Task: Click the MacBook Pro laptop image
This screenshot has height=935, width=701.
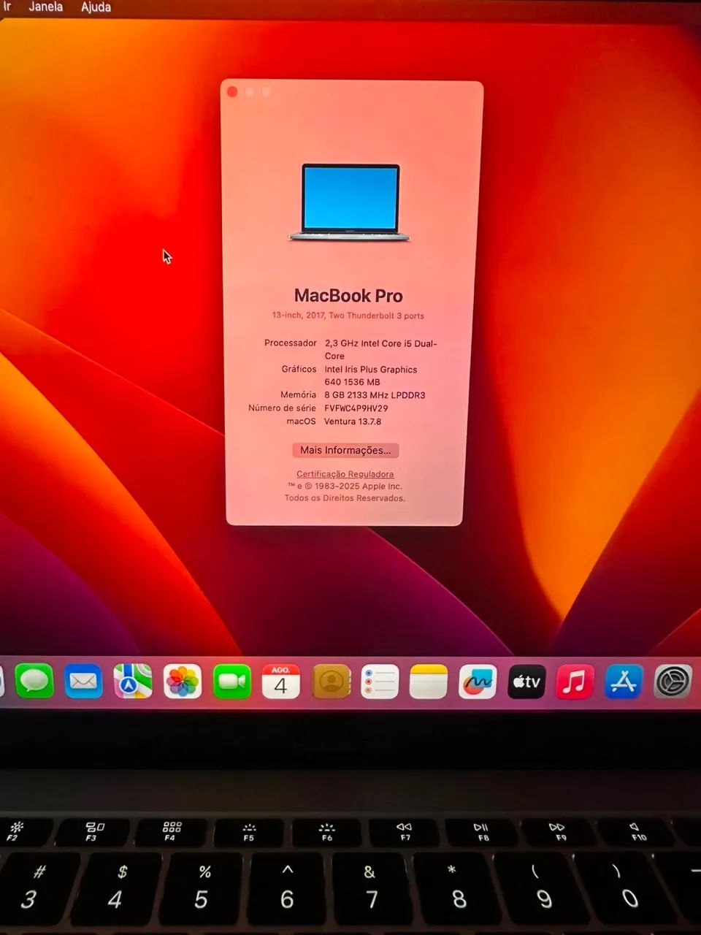Action: [350, 202]
